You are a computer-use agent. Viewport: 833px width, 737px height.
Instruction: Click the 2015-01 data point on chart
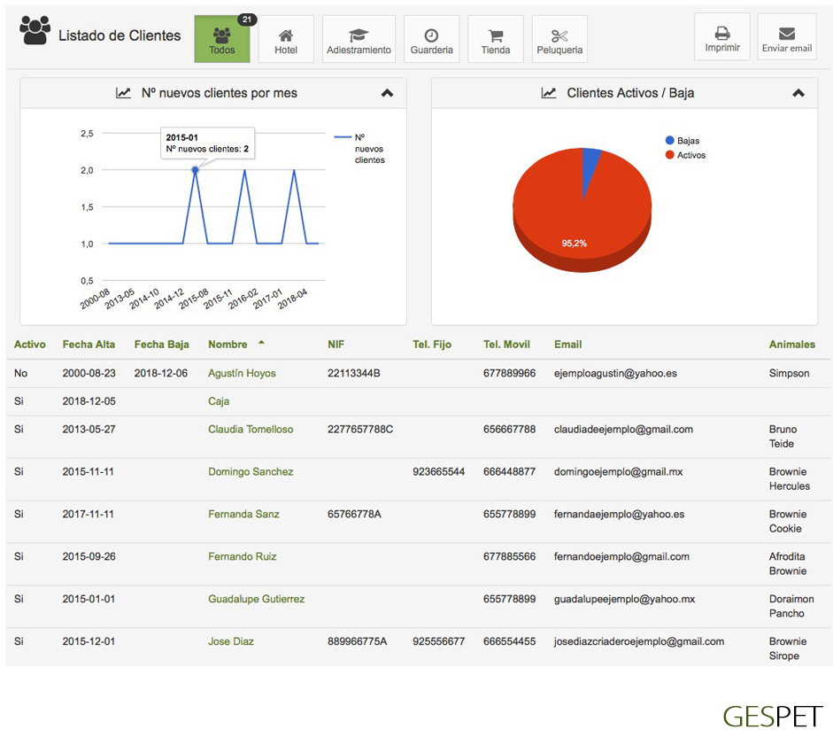click(x=195, y=170)
